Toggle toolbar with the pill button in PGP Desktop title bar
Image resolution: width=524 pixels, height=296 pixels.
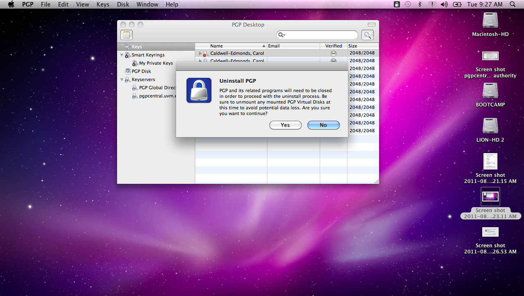[372, 25]
